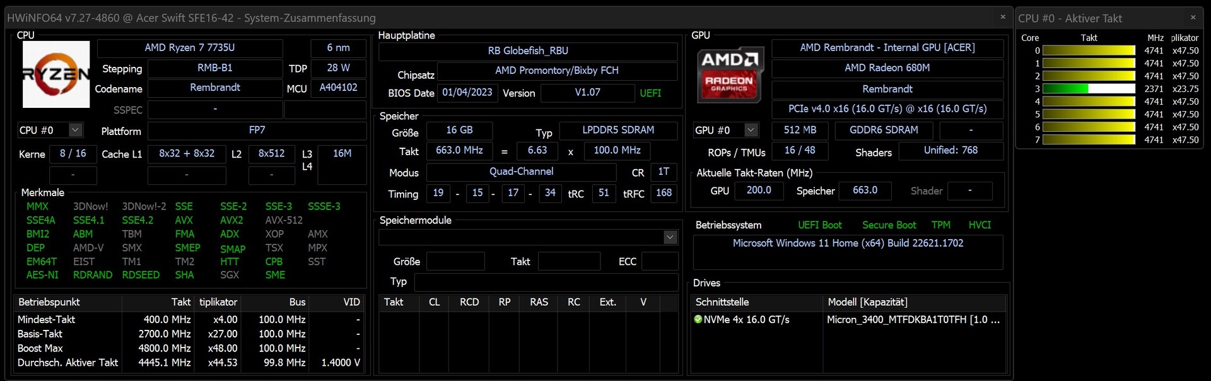The width and height of the screenshot is (1211, 381).
Task: Close the CPU #0 Aktiver Takt panel
Action: 1193,18
